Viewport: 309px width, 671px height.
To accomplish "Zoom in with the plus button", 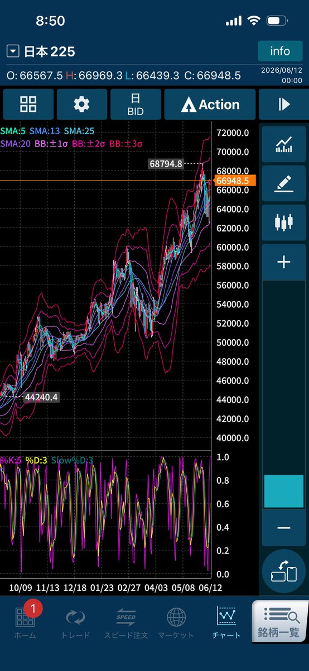I will 284,262.
